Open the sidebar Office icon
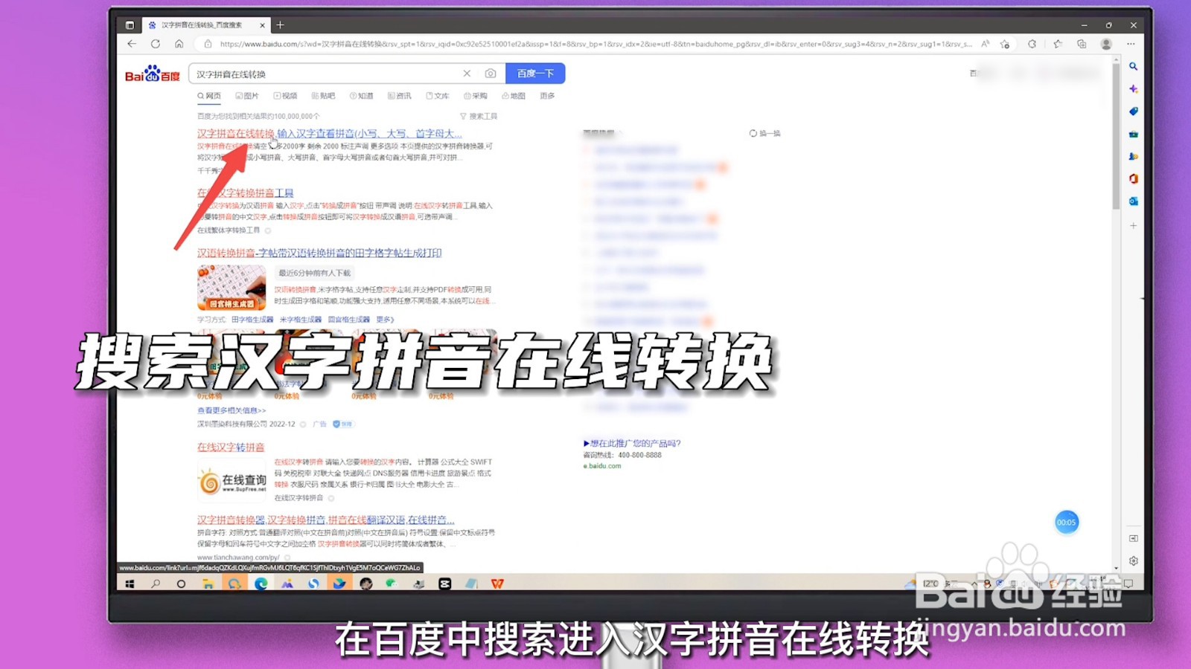The image size is (1191, 669). click(1133, 178)
